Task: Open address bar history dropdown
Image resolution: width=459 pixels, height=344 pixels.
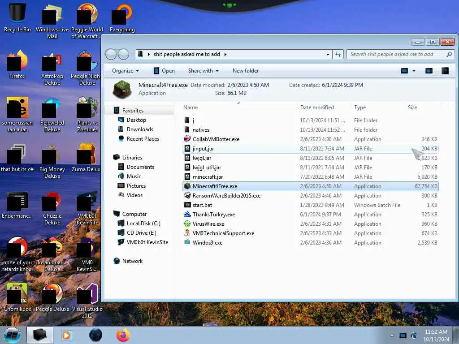Action: click(328, 54)
